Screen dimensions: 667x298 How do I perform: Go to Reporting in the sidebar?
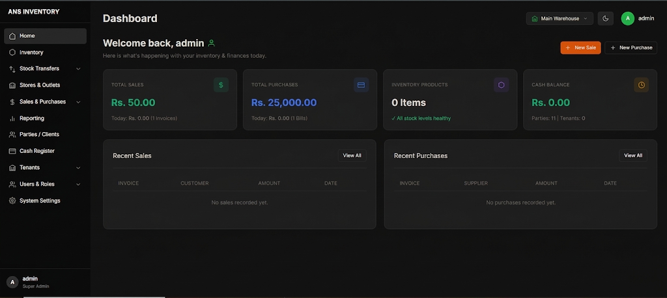click(45, 118)
